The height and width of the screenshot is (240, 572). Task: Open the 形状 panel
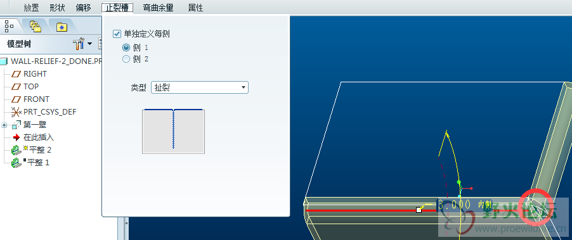[x=57, y=8]
